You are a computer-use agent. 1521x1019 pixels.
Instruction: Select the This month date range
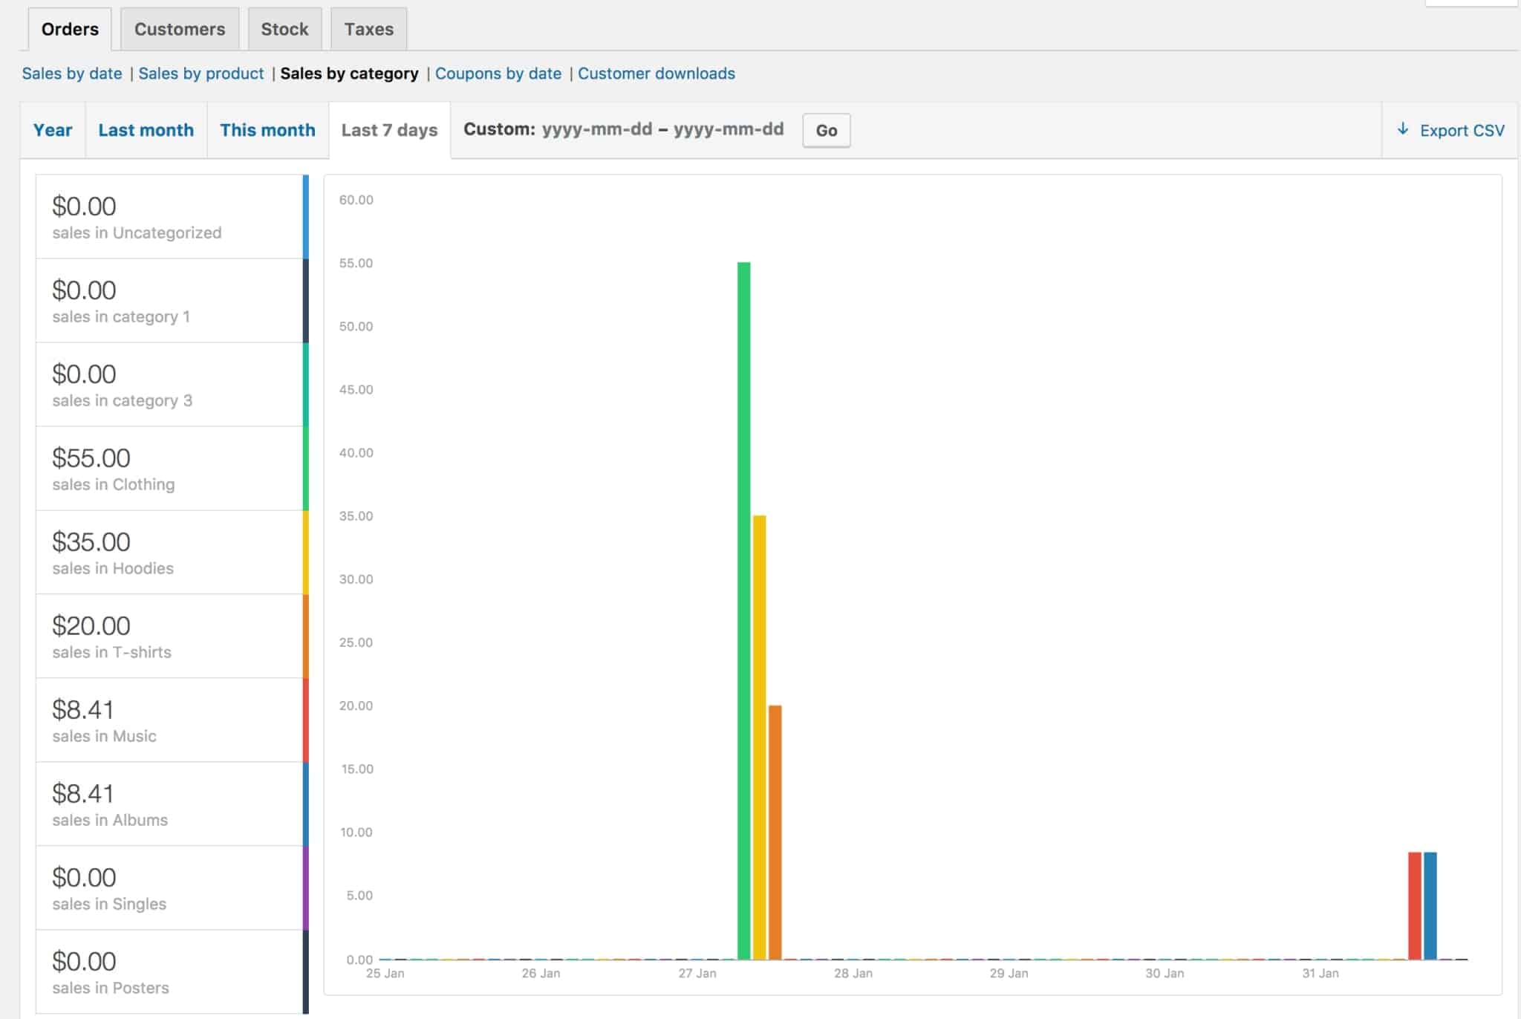[267, 129]
